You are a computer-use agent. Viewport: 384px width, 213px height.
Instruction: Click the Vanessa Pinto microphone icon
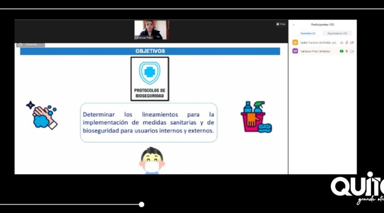(347, 51)
